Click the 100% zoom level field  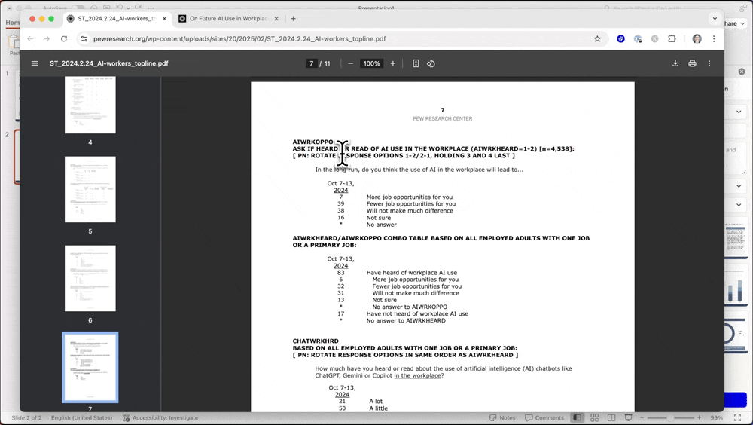click(371, 63)
